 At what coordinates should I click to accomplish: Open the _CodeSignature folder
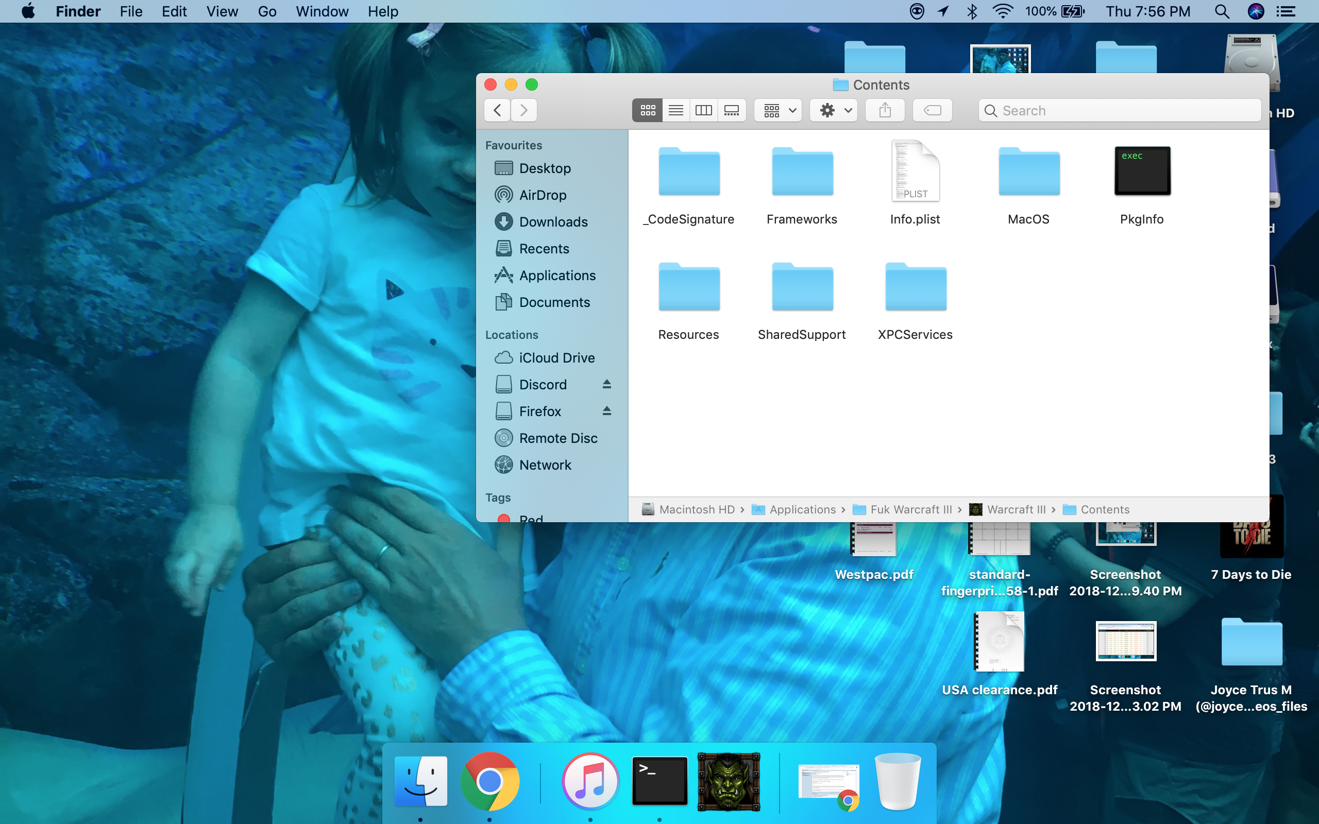(689, 172)
